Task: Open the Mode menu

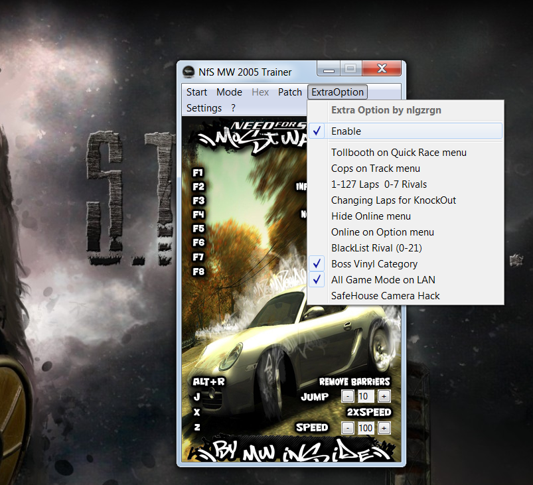Action: click(x=229, y=92)
